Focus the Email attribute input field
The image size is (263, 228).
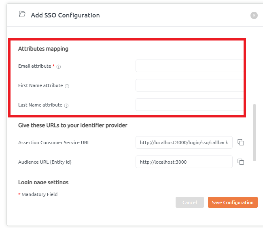[189, 66]
